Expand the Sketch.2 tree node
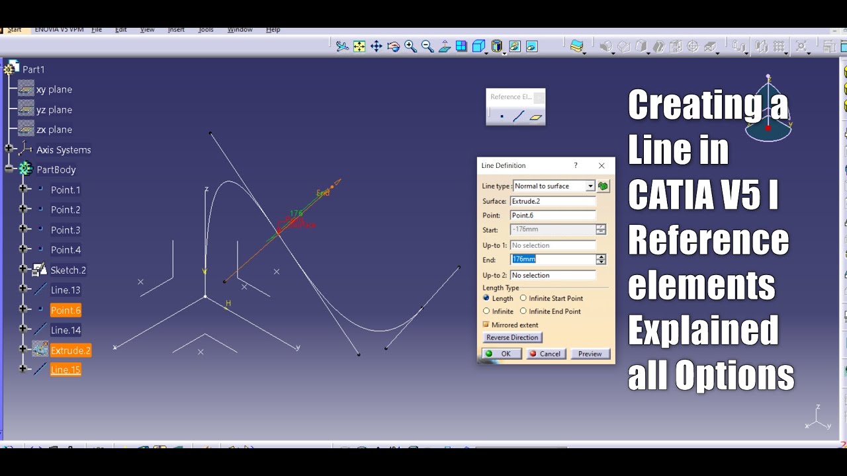This screenshot has width=847, height=476. (x=24, y=269)
